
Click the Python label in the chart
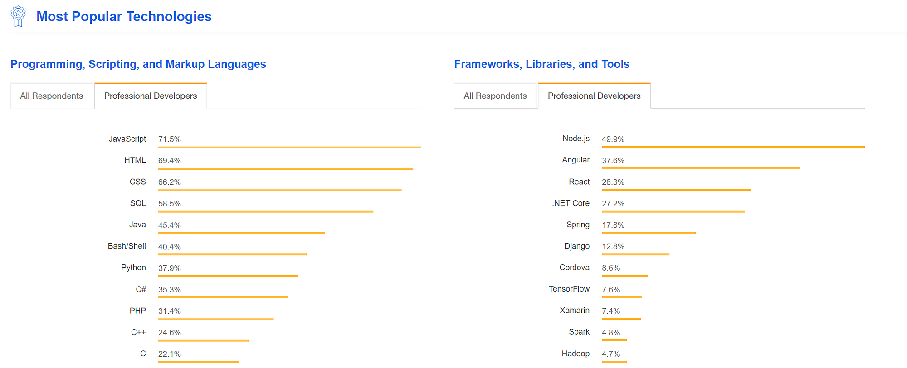tap(133, 268)
